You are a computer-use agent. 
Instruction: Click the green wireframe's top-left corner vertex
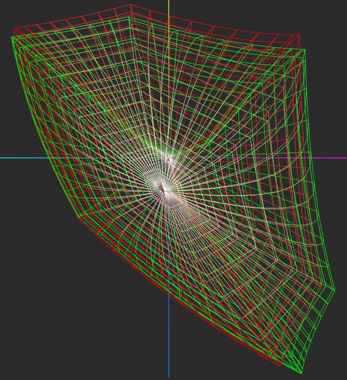12,37
